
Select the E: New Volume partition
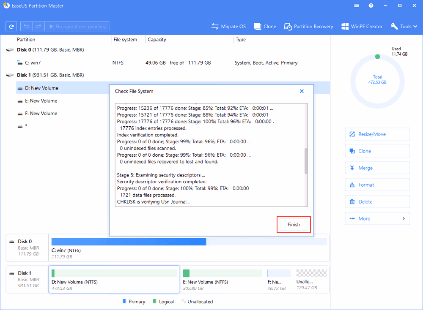[41, 101]
